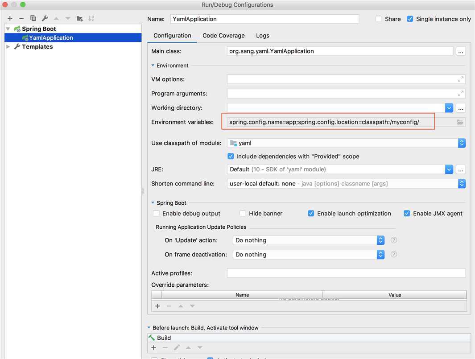This screenshot has height=359, width=475.
Task: Click the VM options input field
Action: click(x=346, y=79)
